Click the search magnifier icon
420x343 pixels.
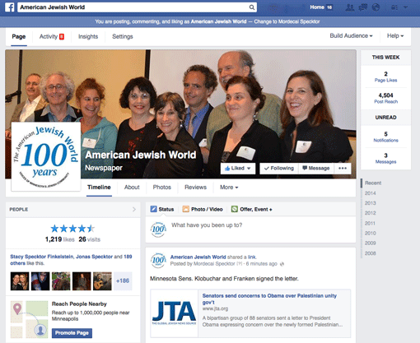click(251, 7)
